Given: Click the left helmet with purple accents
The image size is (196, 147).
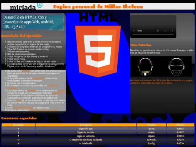Looking at the screenshot, I should [x=145, y=67].
